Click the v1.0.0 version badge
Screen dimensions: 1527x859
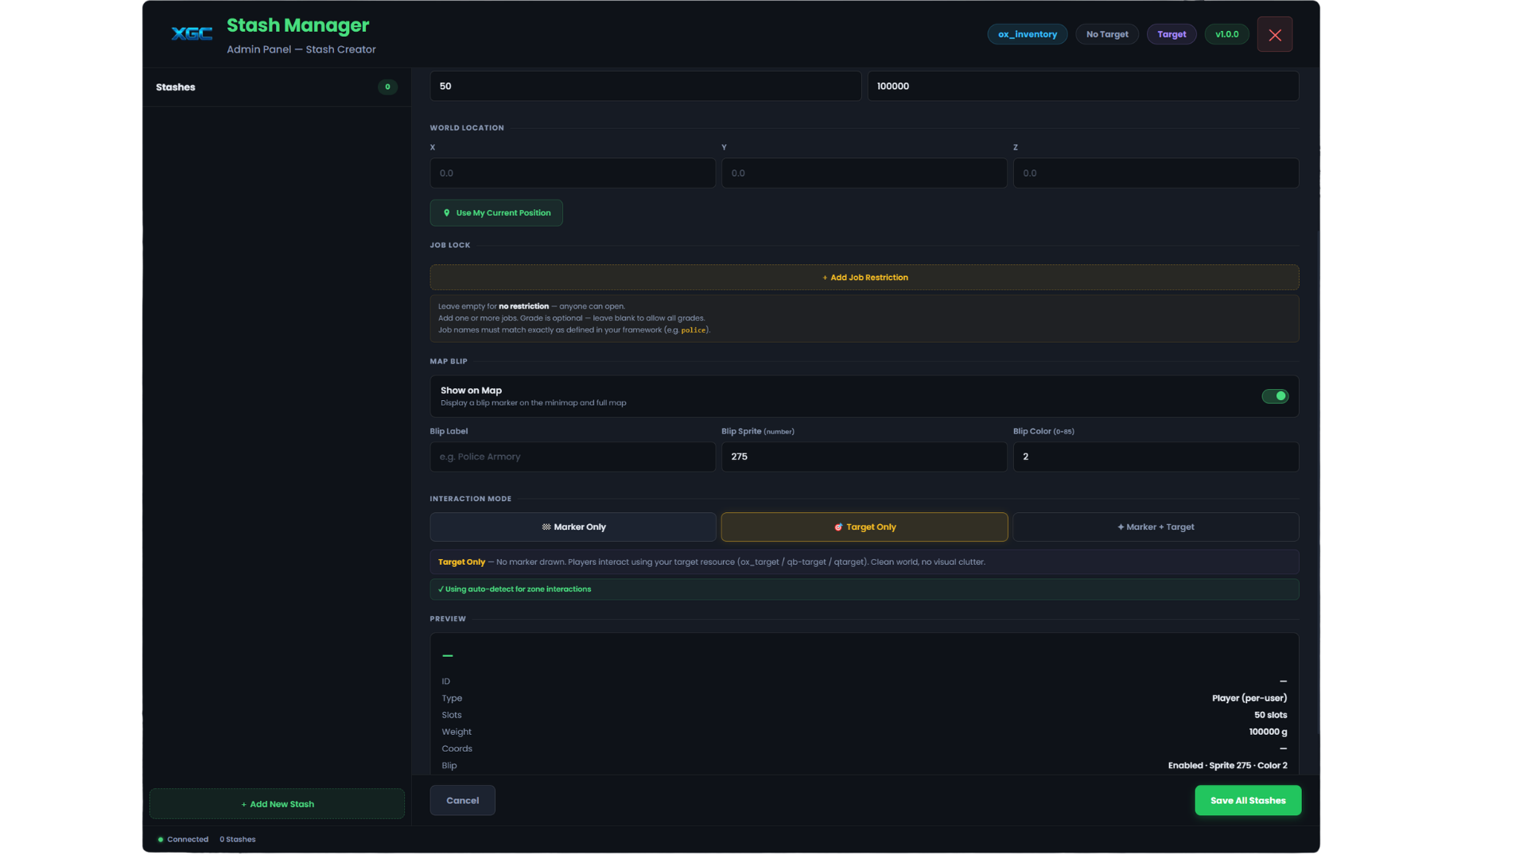click(1226, 34)
